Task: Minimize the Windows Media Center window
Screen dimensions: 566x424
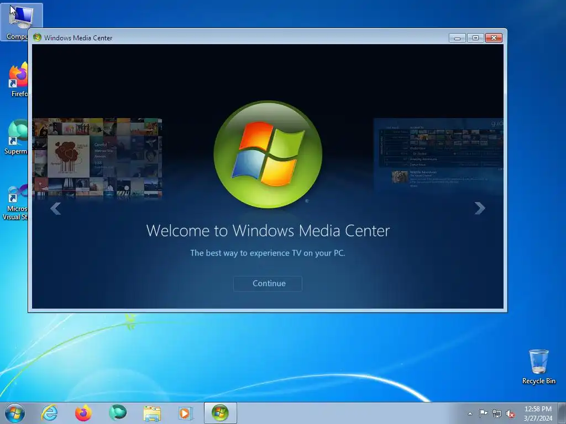Action: click(457, 38)
